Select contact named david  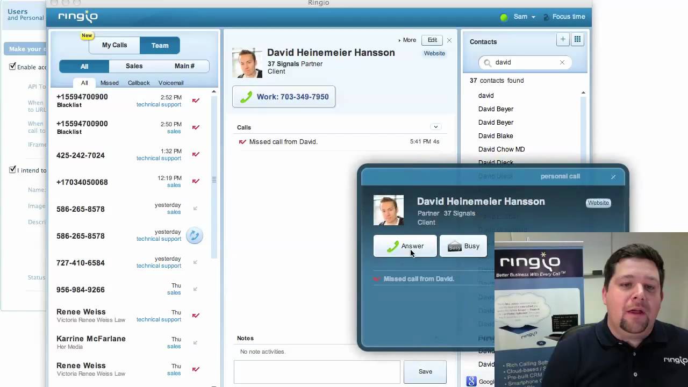(486, 96)
